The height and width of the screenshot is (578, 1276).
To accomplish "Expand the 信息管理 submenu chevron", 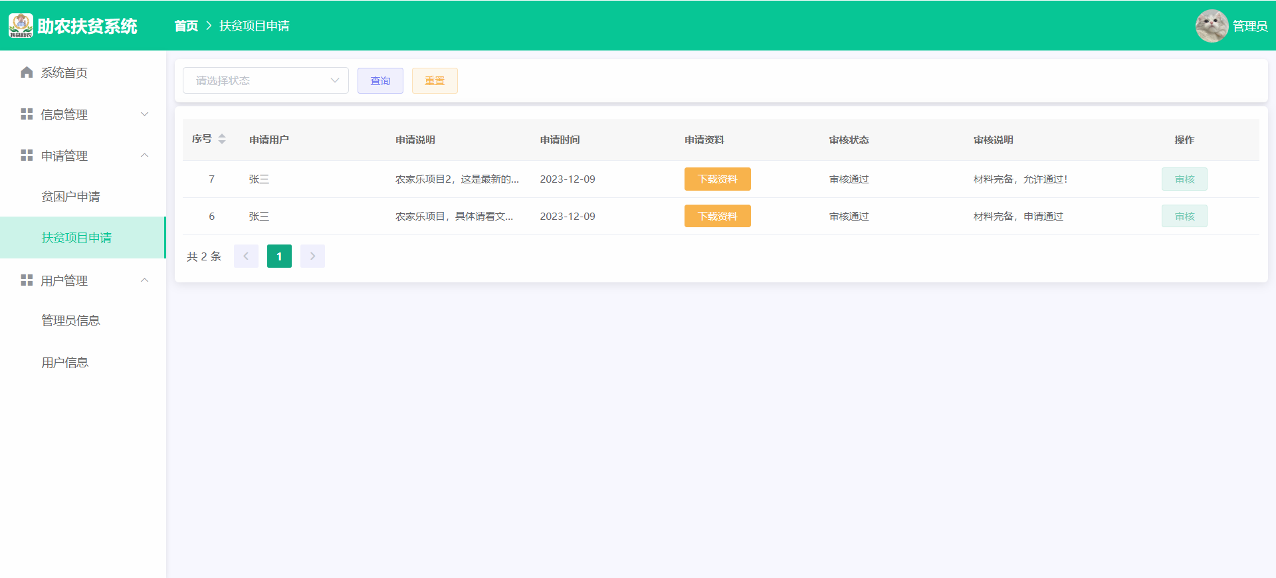I will (145, 114).
